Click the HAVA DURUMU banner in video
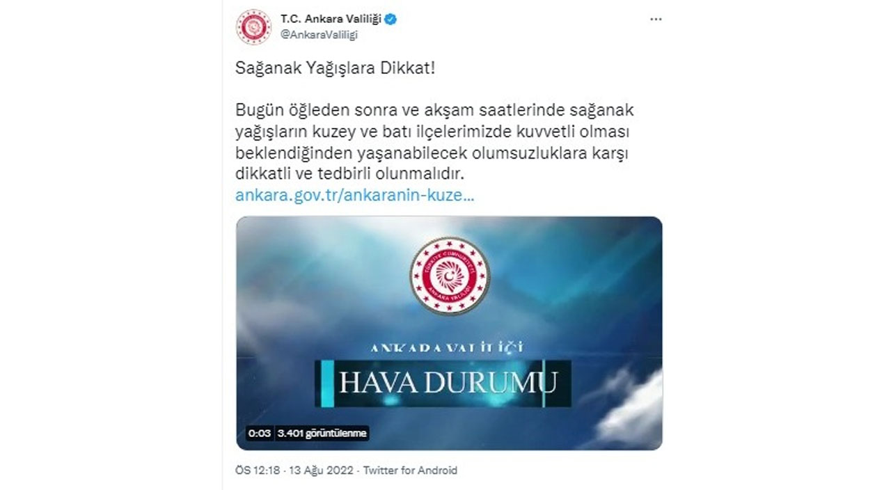This screenshot has width=891, height=490. click(x=443, y=383)
